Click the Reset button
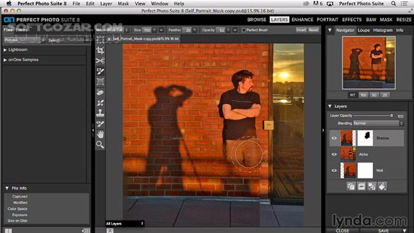The image size is (414, 233). point(313,30)
